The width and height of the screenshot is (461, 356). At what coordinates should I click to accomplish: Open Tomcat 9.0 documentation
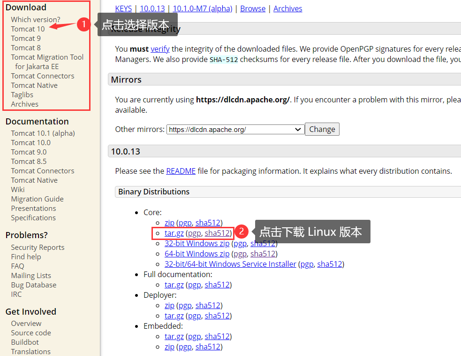pyautogui.click(x=29, y=152)
